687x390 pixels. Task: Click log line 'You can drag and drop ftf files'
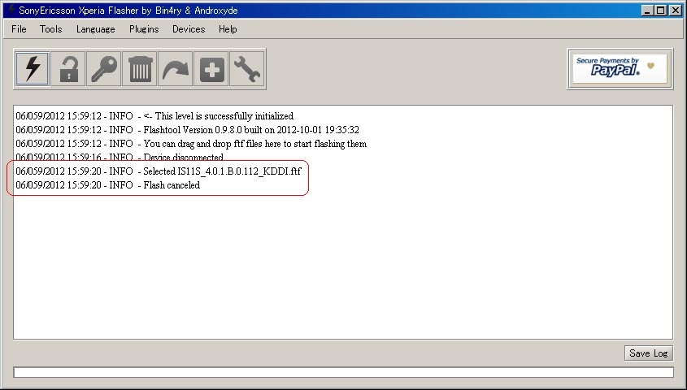click(x=192, y=144)
